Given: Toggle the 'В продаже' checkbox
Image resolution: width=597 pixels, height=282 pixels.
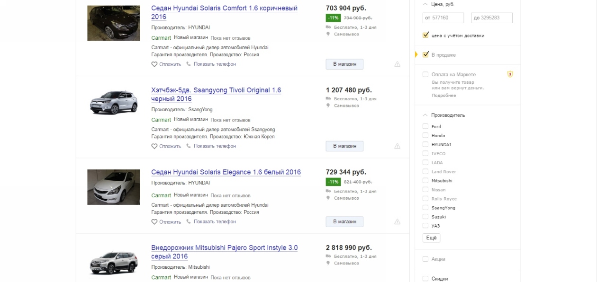Looking at the screenshot, I should 425,55.
